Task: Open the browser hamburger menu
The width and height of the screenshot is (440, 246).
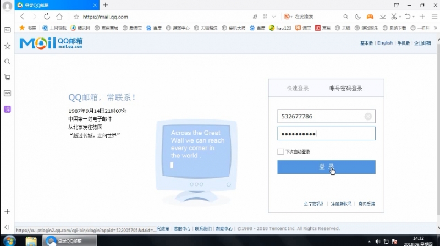Action: coord(434,17)
